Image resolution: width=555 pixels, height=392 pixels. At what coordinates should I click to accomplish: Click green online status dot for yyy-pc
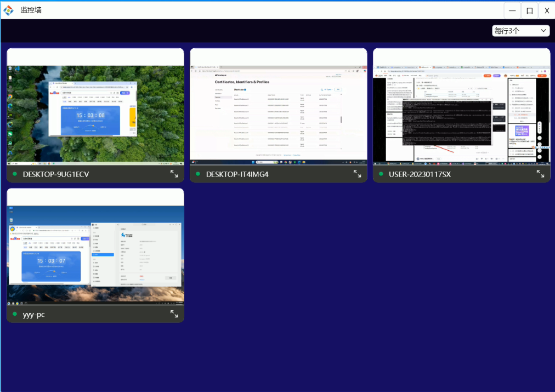15,314
